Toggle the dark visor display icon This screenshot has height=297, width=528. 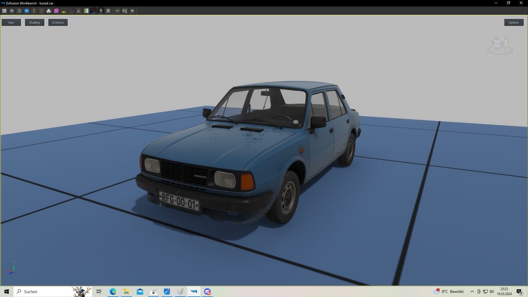(x=93, y=11)
